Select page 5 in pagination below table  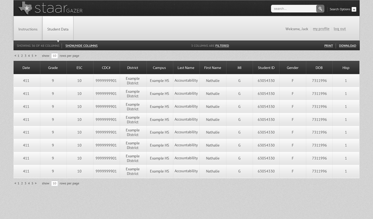(32, 183)
